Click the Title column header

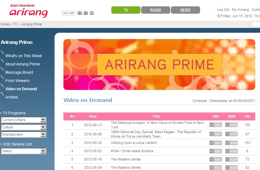coord(156,116)
